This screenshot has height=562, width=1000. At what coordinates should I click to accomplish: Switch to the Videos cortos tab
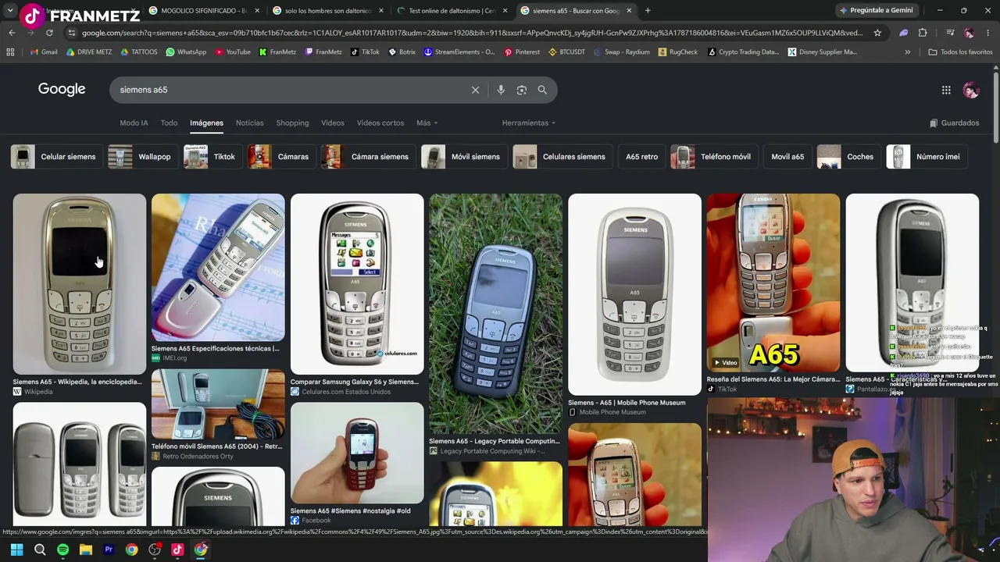pyautogui.click(x=380, y=123)
